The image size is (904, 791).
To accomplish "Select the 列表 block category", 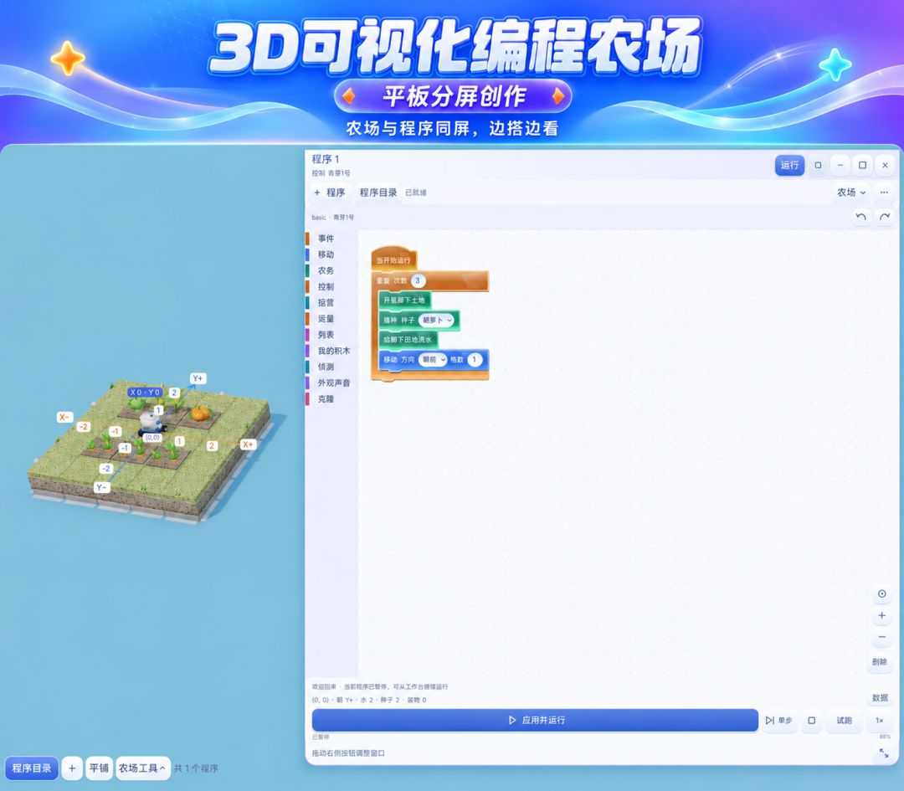I will coord(326,335).
